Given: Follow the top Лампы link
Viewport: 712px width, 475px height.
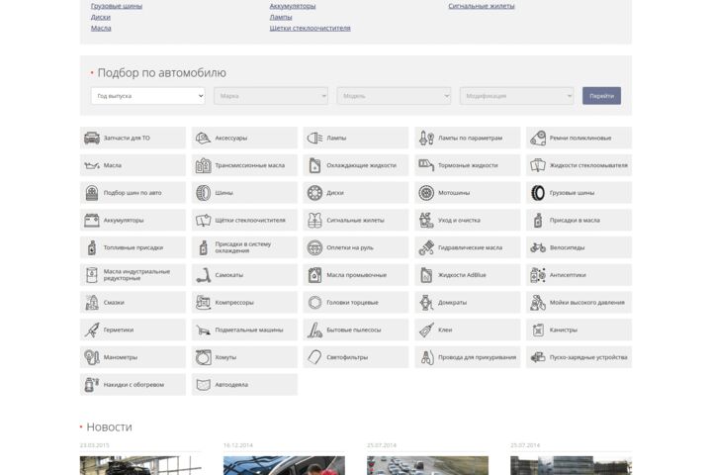Looking at the screenshot, I should point(281,17).
